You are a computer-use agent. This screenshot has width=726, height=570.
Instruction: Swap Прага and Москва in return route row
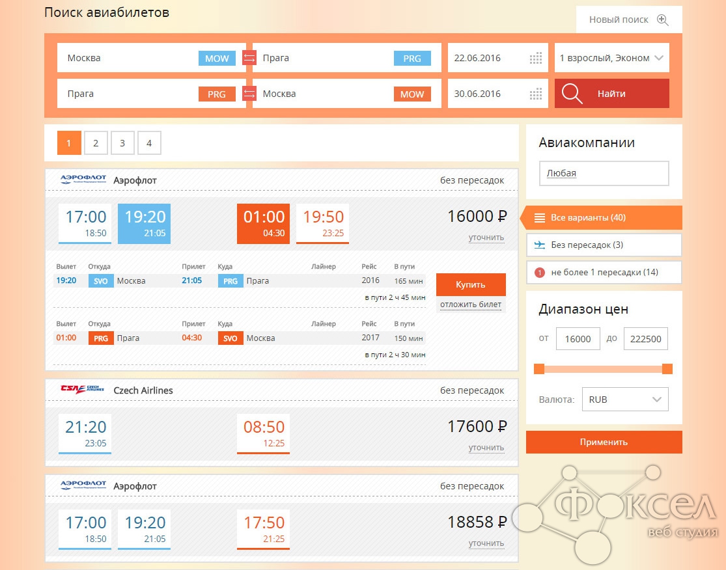249,94
